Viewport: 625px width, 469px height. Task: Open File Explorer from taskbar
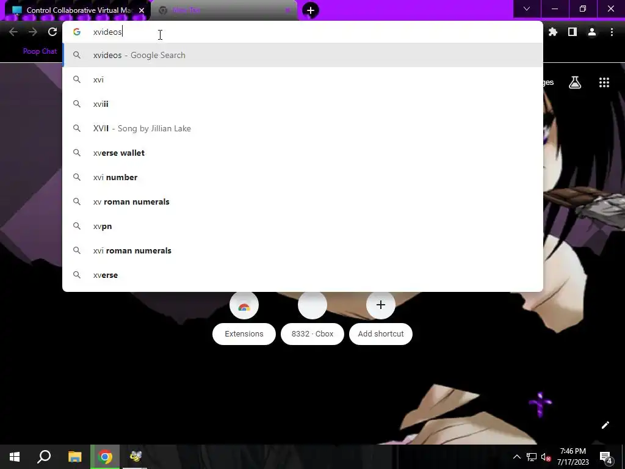tap(74, 457)
